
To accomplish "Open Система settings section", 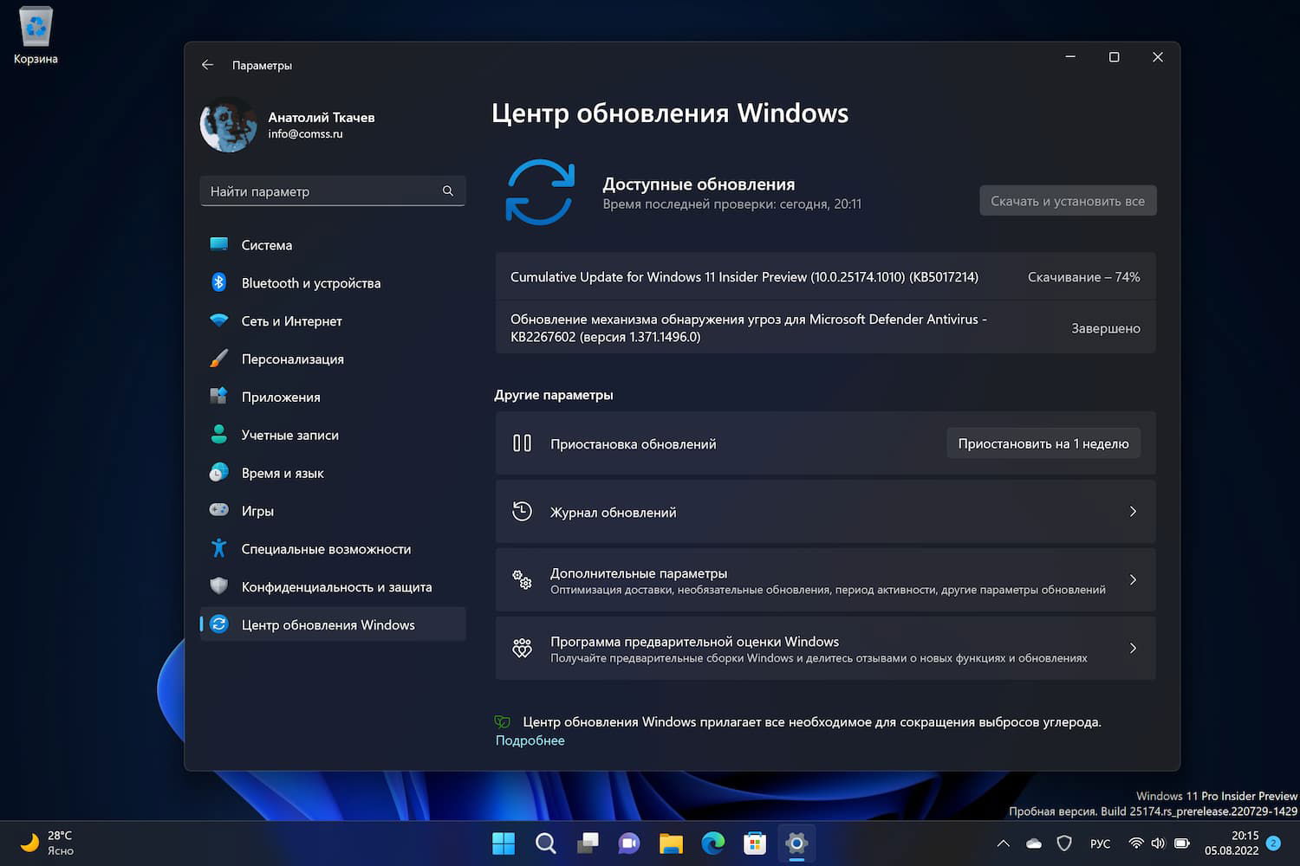I will coord(333,245).
